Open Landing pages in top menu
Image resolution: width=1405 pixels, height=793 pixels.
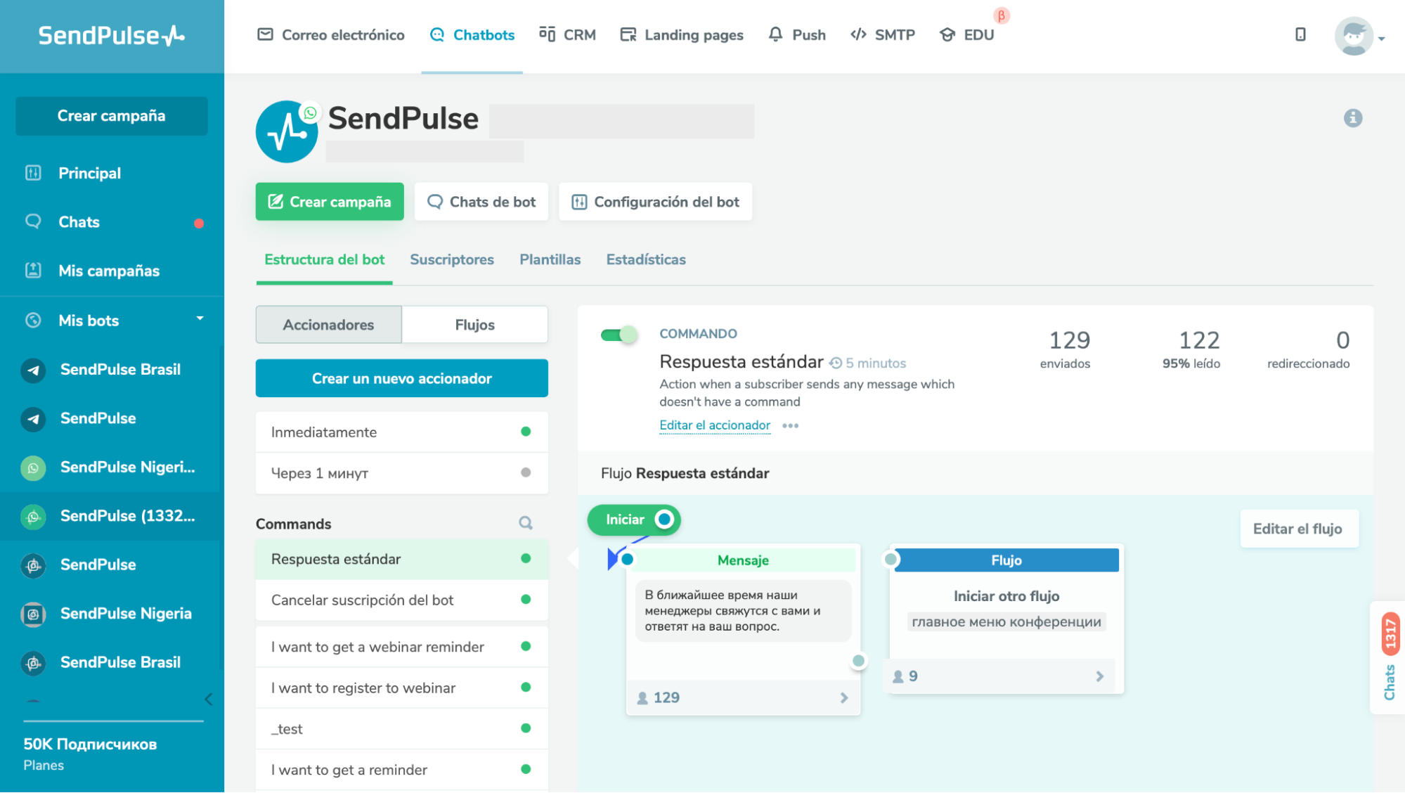[x=682, y=35]
